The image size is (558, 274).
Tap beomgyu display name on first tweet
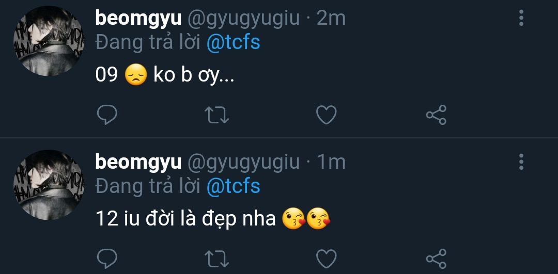(138, 19)
